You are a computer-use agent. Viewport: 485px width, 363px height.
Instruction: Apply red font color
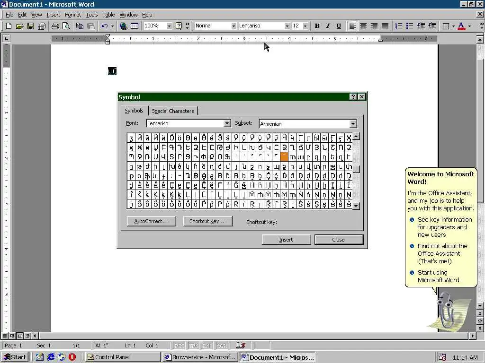[x=461, y=26]
